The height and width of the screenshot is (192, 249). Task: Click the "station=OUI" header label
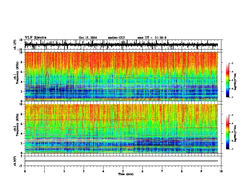pos(116,38)
